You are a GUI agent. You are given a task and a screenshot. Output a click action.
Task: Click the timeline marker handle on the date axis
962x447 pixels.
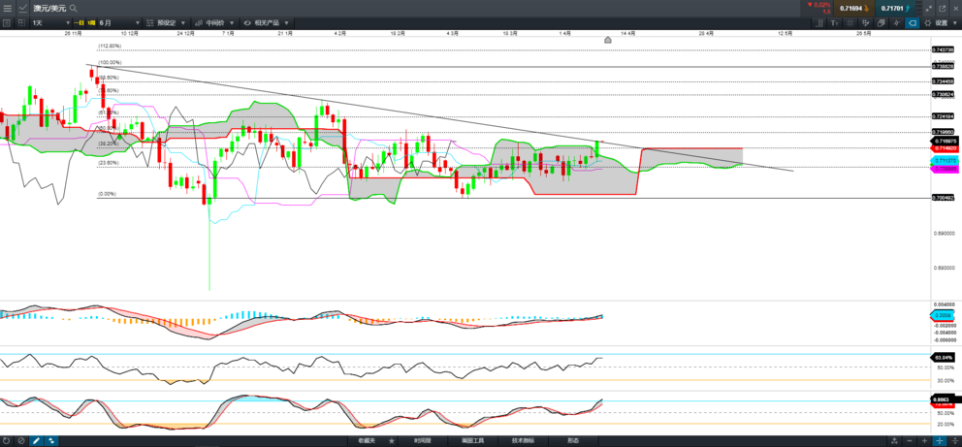pyautogui.click(x=607, y=40)
